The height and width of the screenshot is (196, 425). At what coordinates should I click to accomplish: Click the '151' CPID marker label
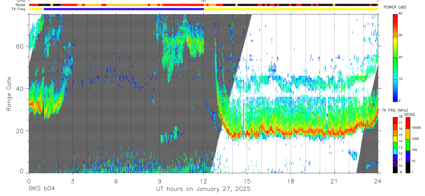pyautogui.click(x=204, y=1)
